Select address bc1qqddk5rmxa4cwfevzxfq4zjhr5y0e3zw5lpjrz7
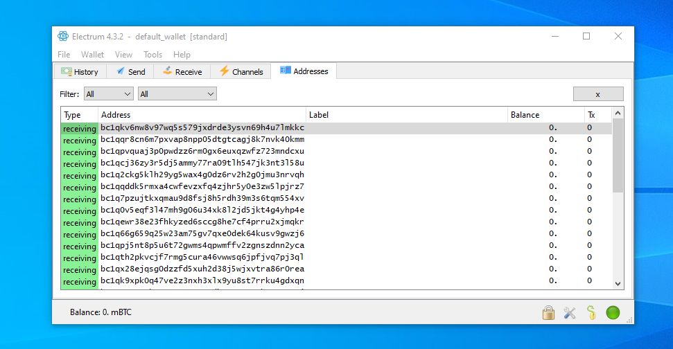This screenshot has height=349, width=673. 202,187
